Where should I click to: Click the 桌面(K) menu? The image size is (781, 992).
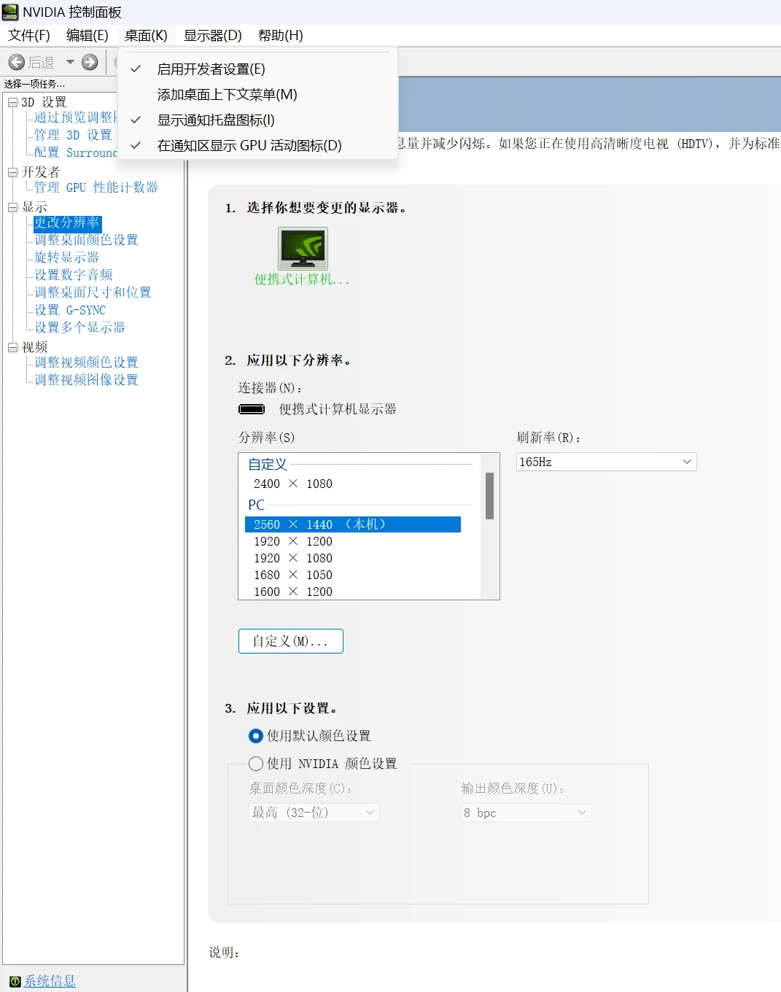(x=146, y=35)
